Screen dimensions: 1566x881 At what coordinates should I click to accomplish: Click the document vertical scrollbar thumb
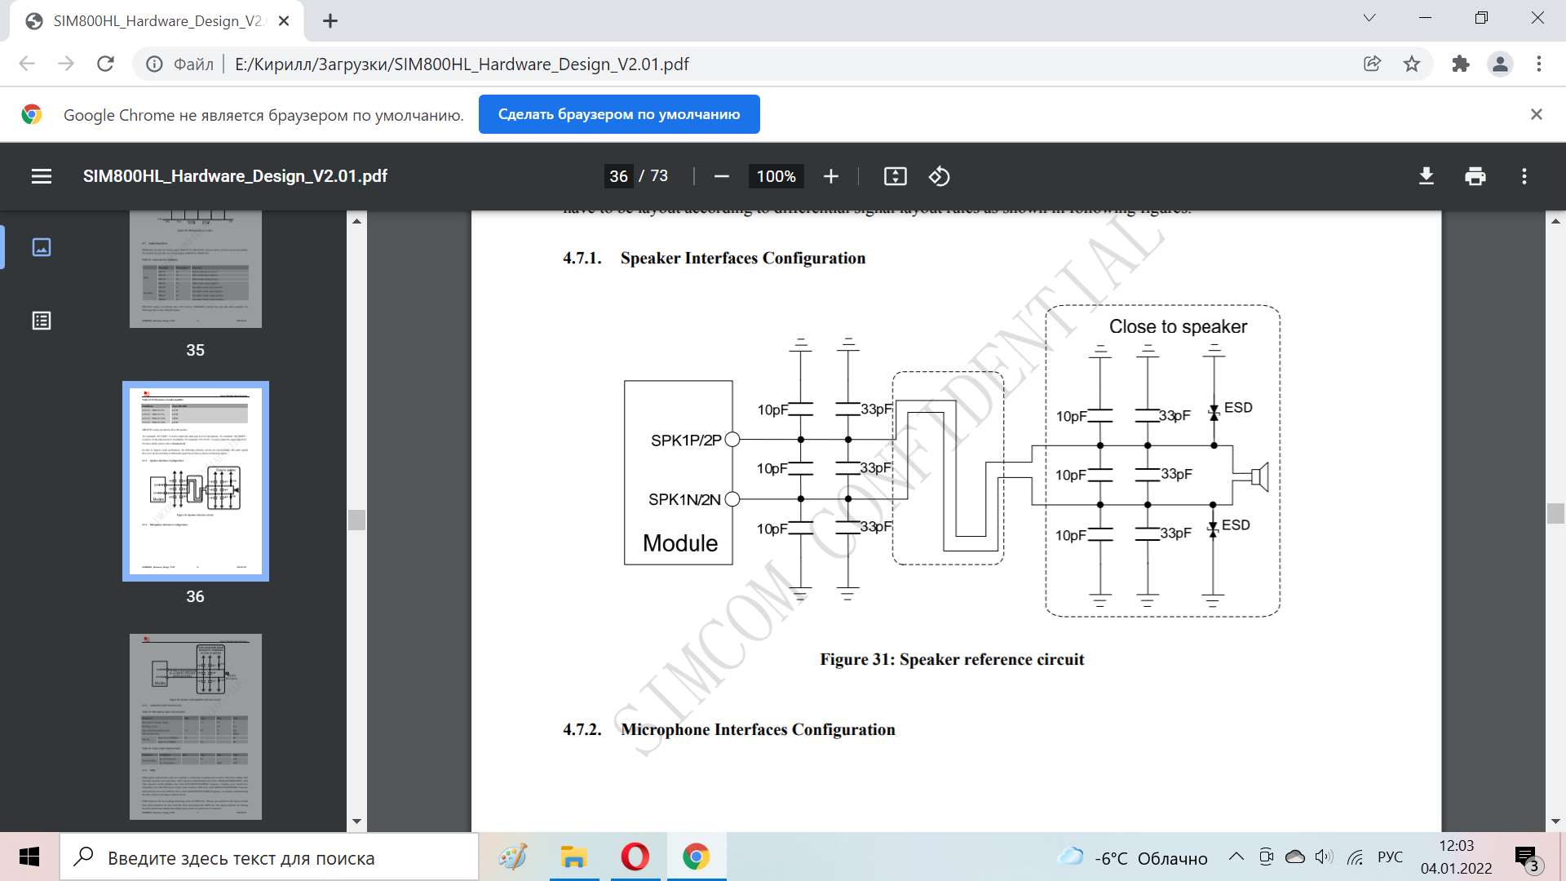pyautogui.click(x=1555, y=513)
